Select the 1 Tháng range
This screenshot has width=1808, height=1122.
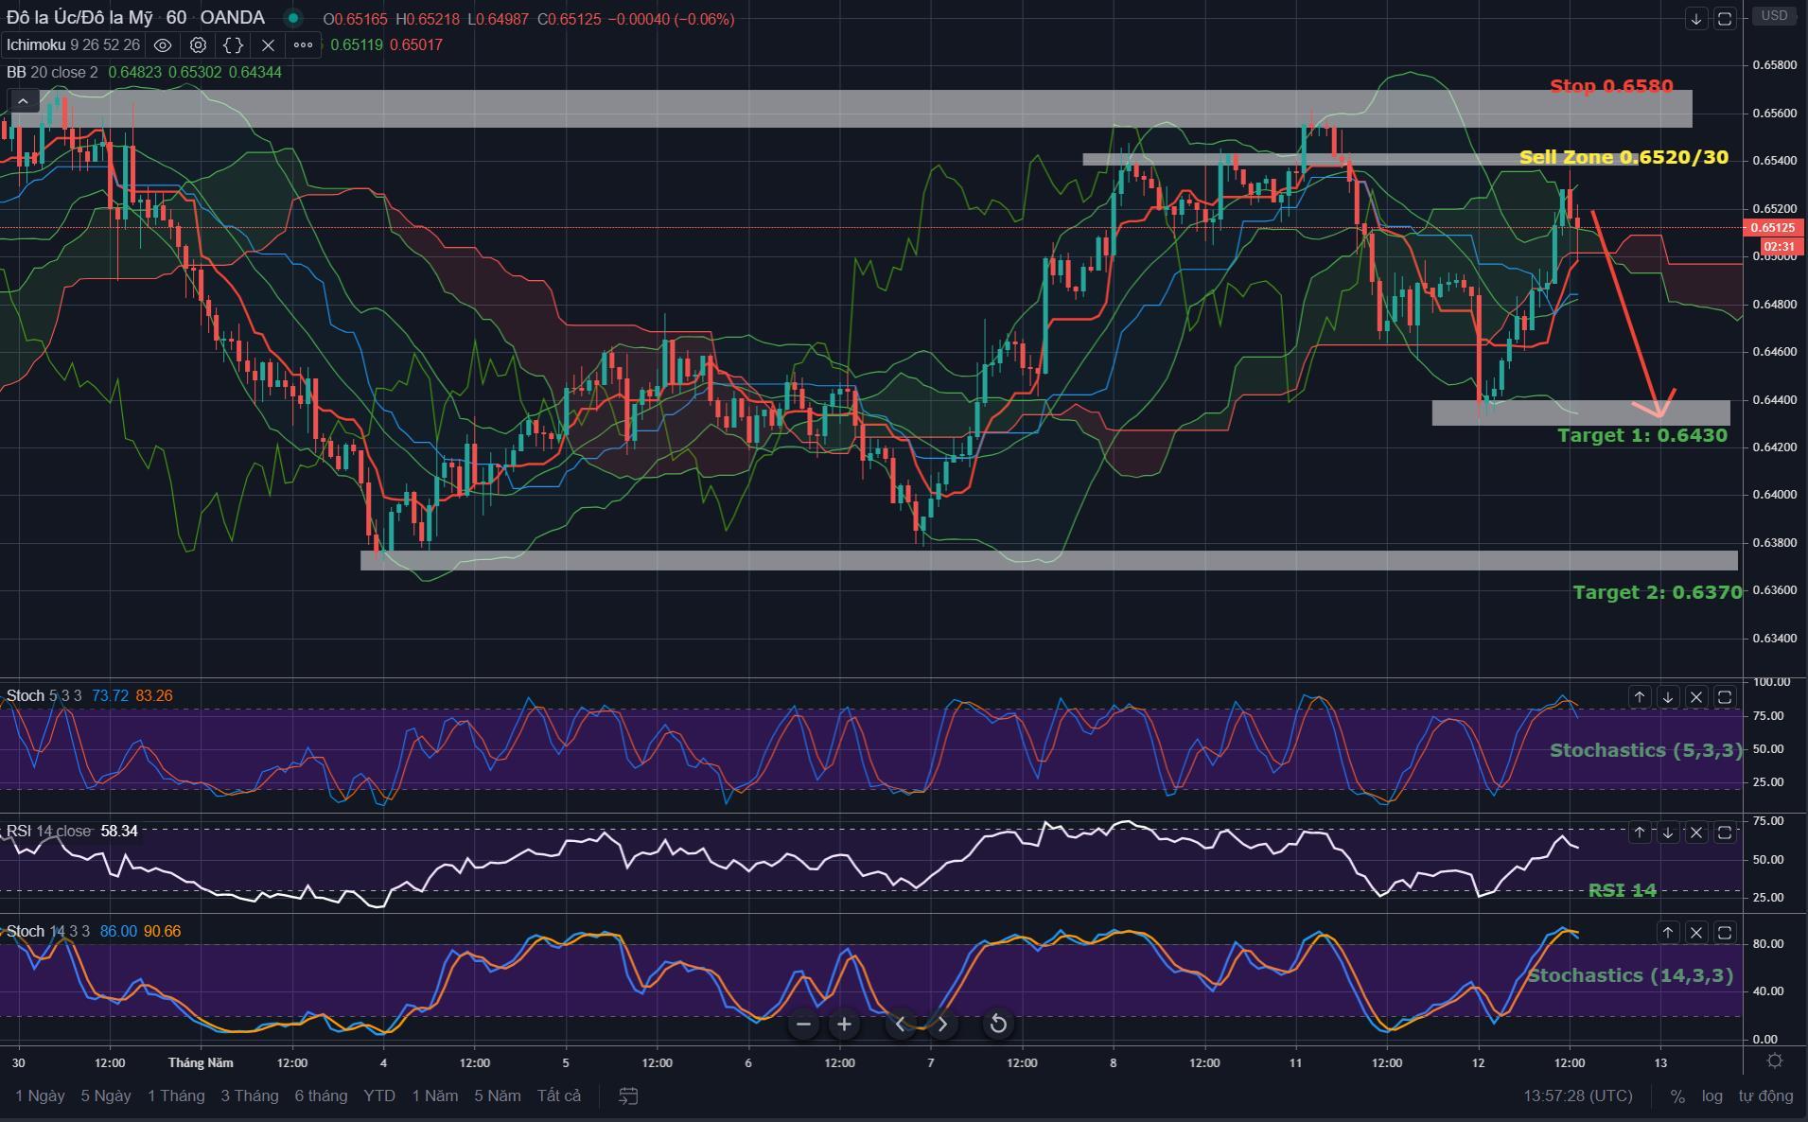coord(176,1096)
